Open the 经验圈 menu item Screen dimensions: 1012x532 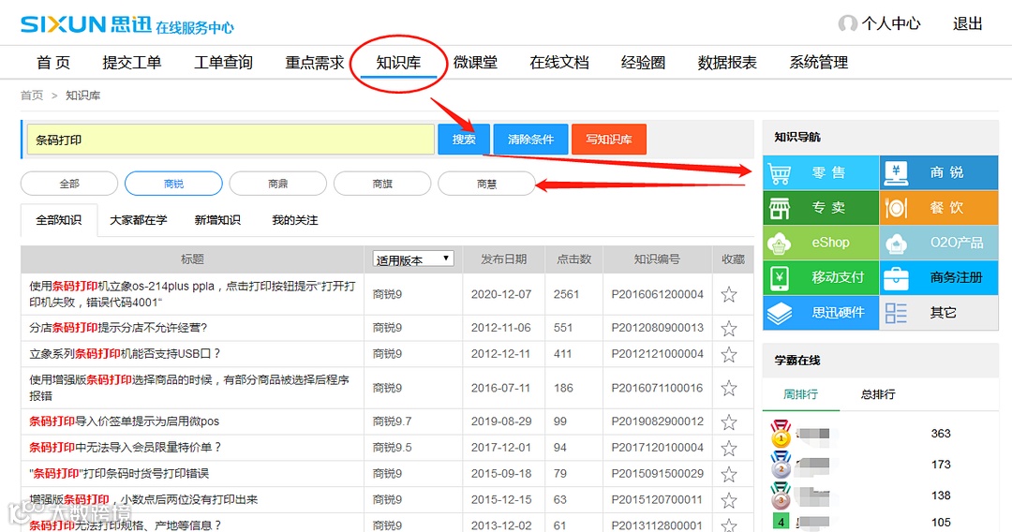coord(643,63)
